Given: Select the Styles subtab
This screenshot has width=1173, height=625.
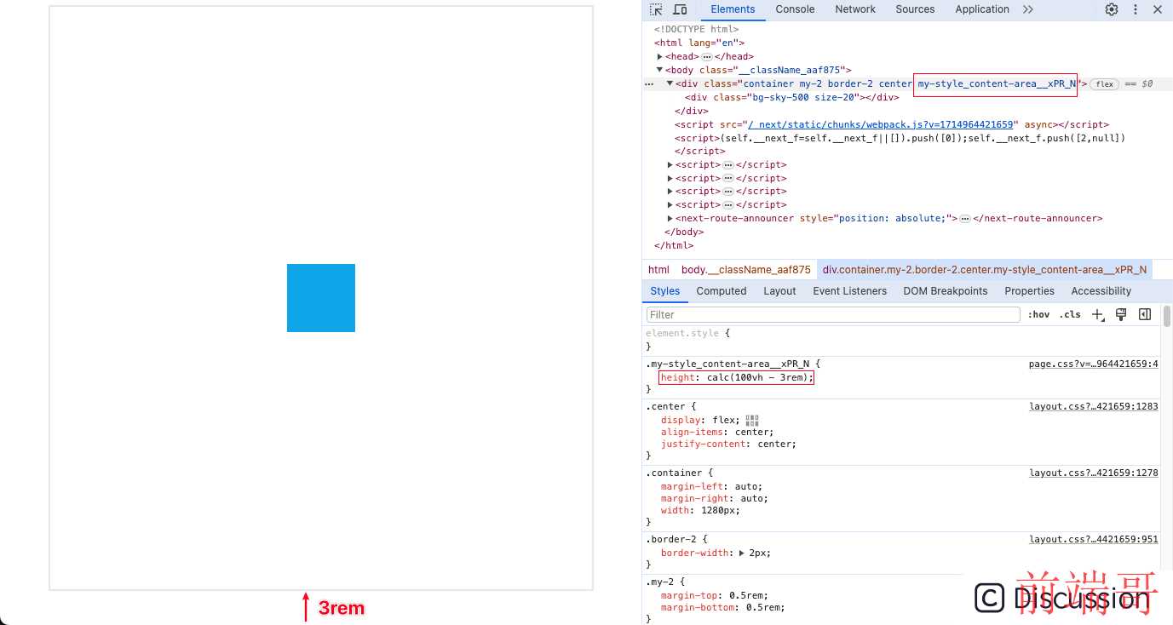Looking at the screenshot, I should [x=664, y=291].
